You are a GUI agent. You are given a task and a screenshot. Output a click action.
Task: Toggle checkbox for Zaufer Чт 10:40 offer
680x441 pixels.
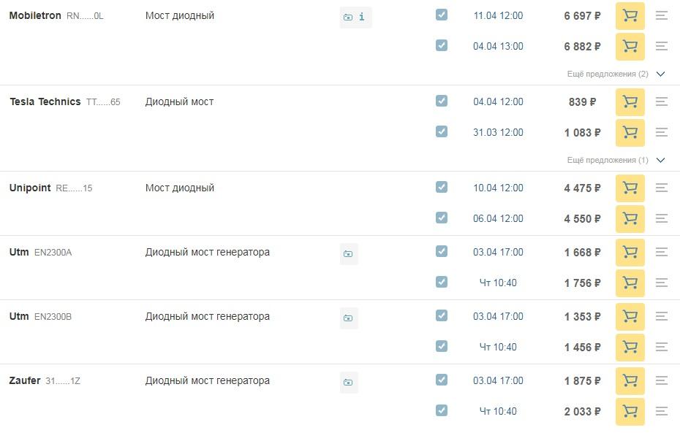[442, 410]
